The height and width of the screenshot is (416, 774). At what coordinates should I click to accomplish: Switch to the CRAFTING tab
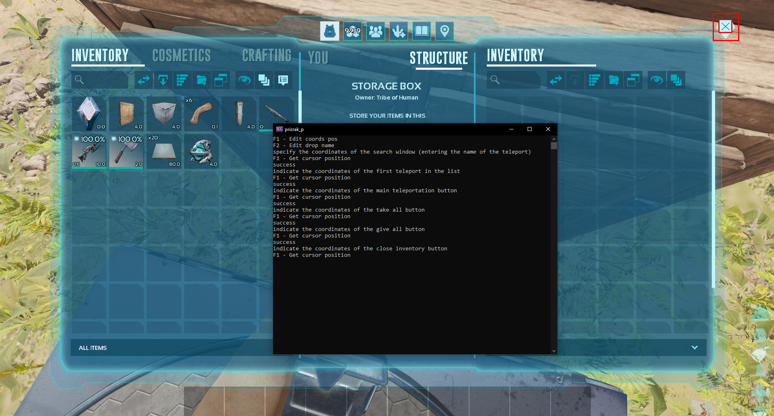pos(267,56)
